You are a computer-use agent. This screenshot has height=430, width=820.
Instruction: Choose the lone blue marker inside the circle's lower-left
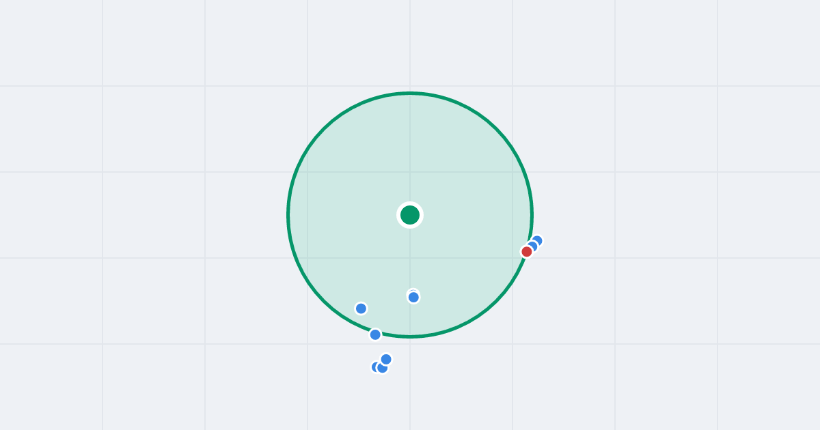pyautogui.click(x=361, y=309)
